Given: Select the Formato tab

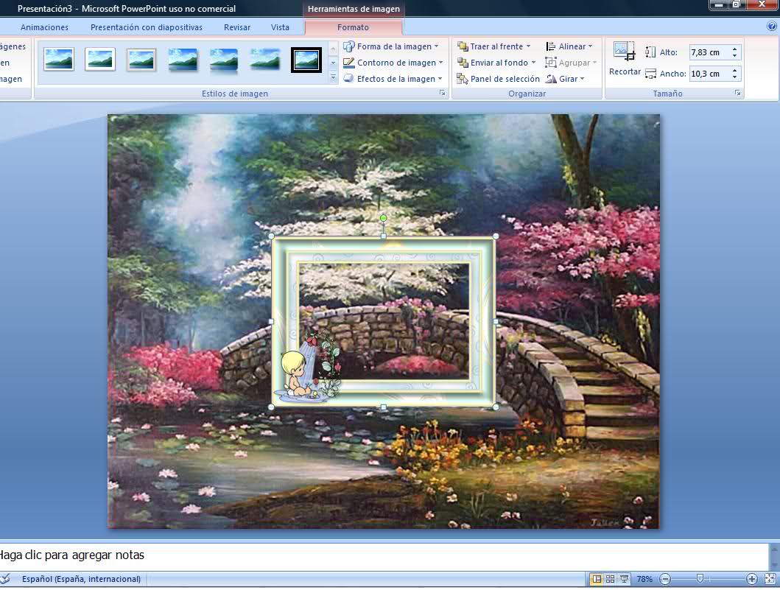Looking at the screenshot, I should click(x=354, y=27).
